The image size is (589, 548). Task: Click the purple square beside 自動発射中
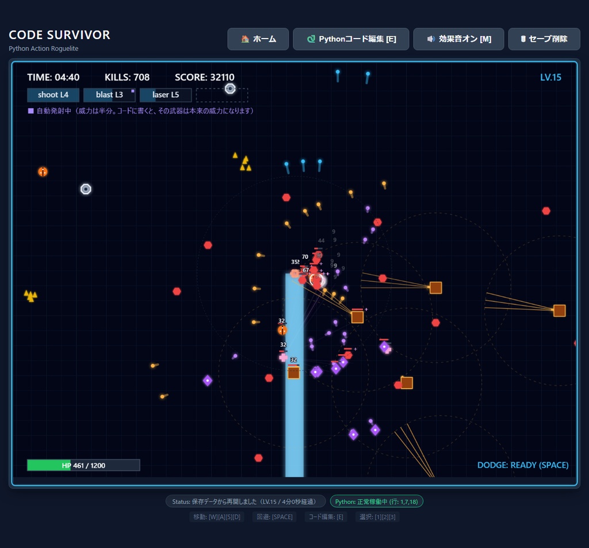coord(31,111)
